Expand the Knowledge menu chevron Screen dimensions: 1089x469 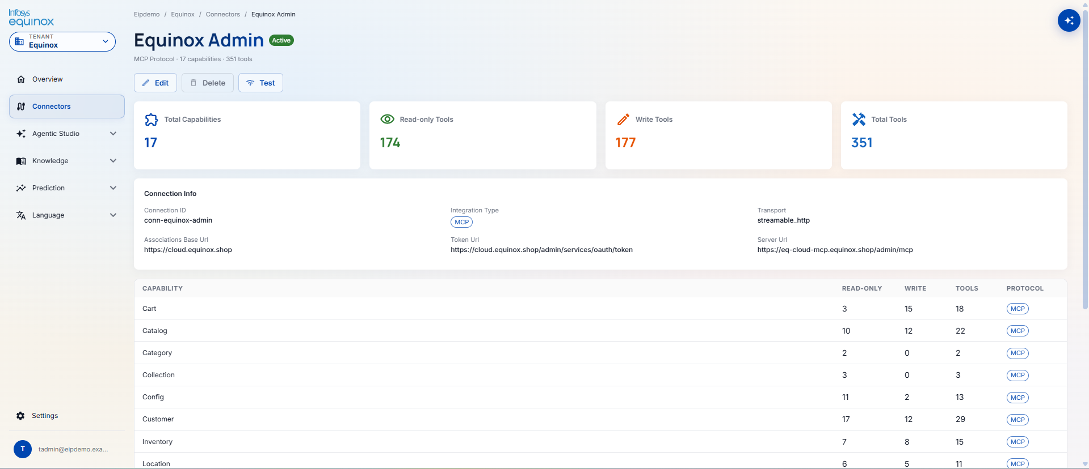point(113,161)
